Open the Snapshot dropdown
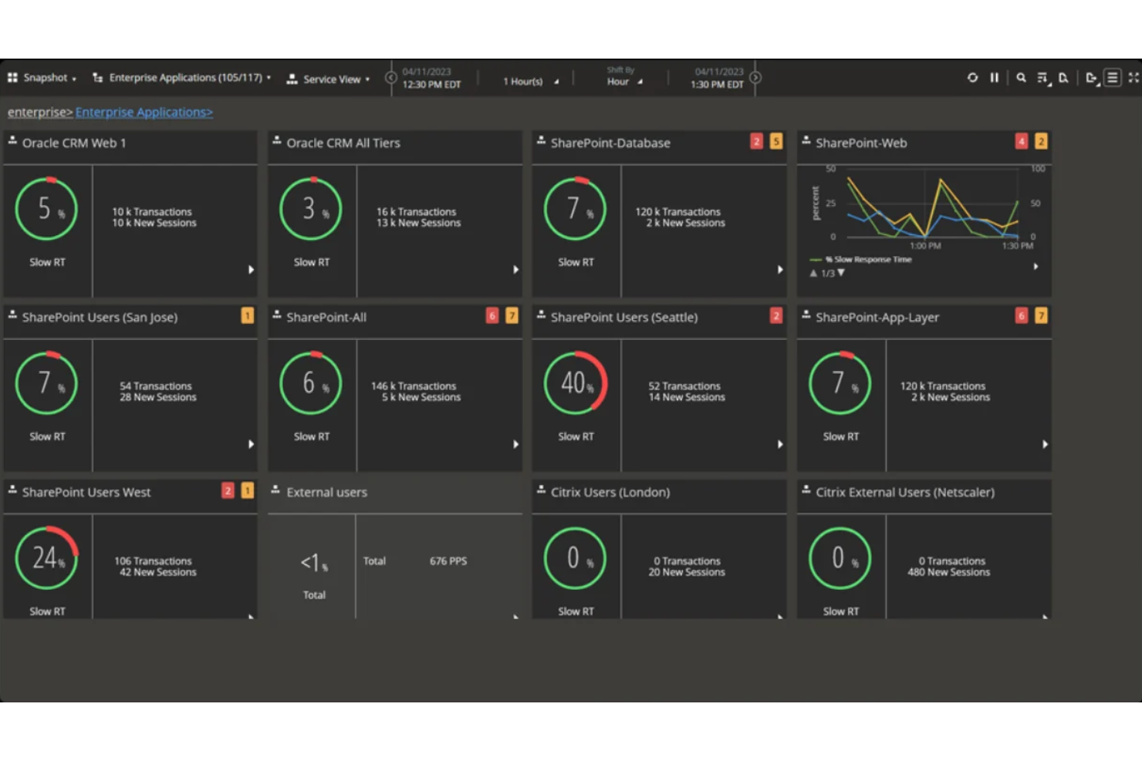The image size is (1142, 761). (46, 78)
